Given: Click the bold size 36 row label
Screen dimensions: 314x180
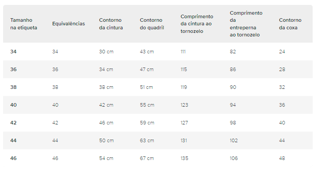Looking at the screenshot, I should (13, 69).
